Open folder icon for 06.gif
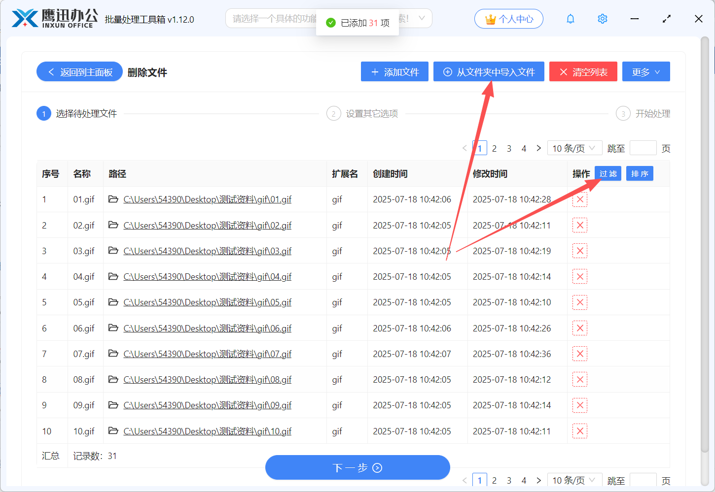The height and width of the screenshot is (492, 715). [113, 328]
